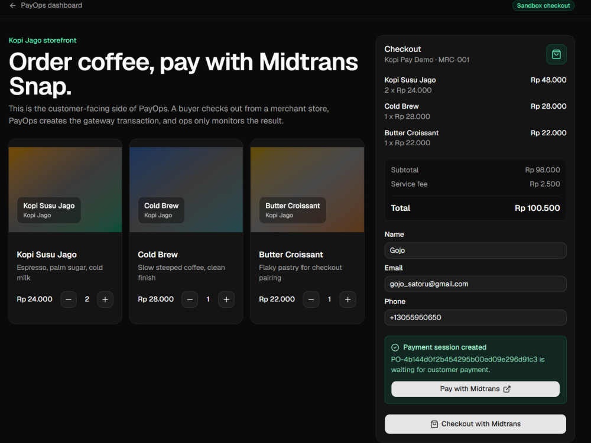The image size is (591, 443).
Task: Click the Payment session created heading
Action: 445,347
